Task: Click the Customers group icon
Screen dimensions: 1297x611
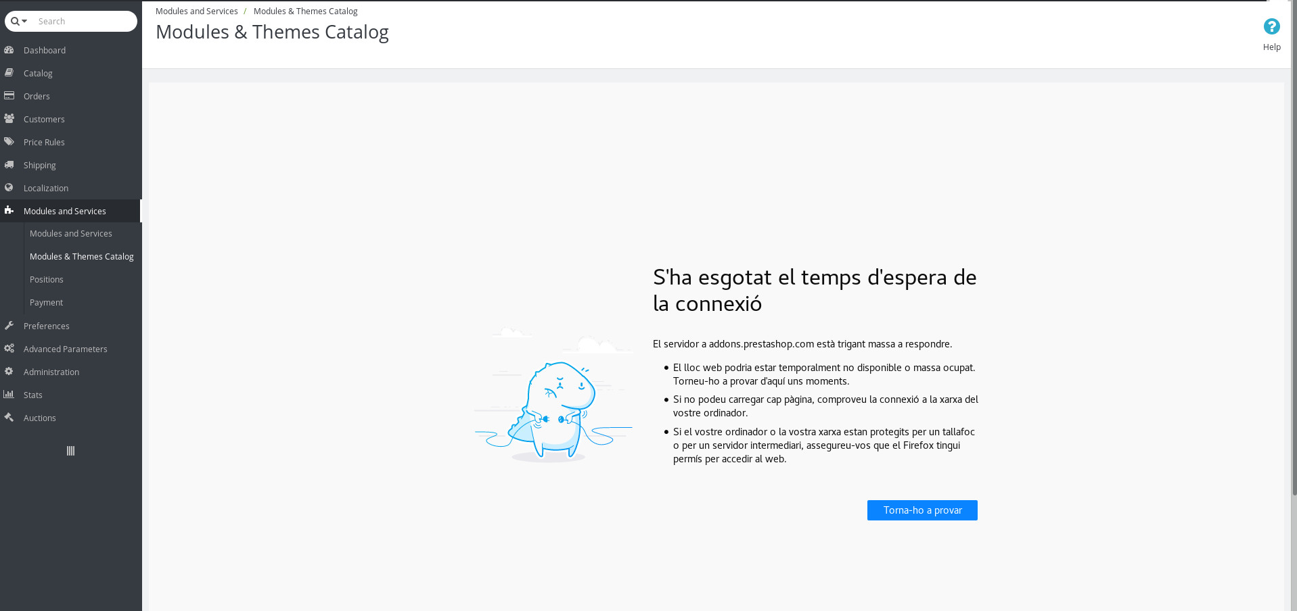Action: [x=9, y=119]
